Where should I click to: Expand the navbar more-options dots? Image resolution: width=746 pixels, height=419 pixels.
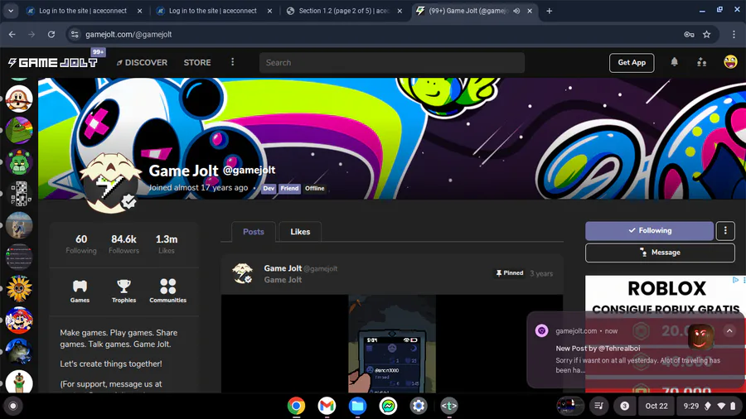point(233,62)
